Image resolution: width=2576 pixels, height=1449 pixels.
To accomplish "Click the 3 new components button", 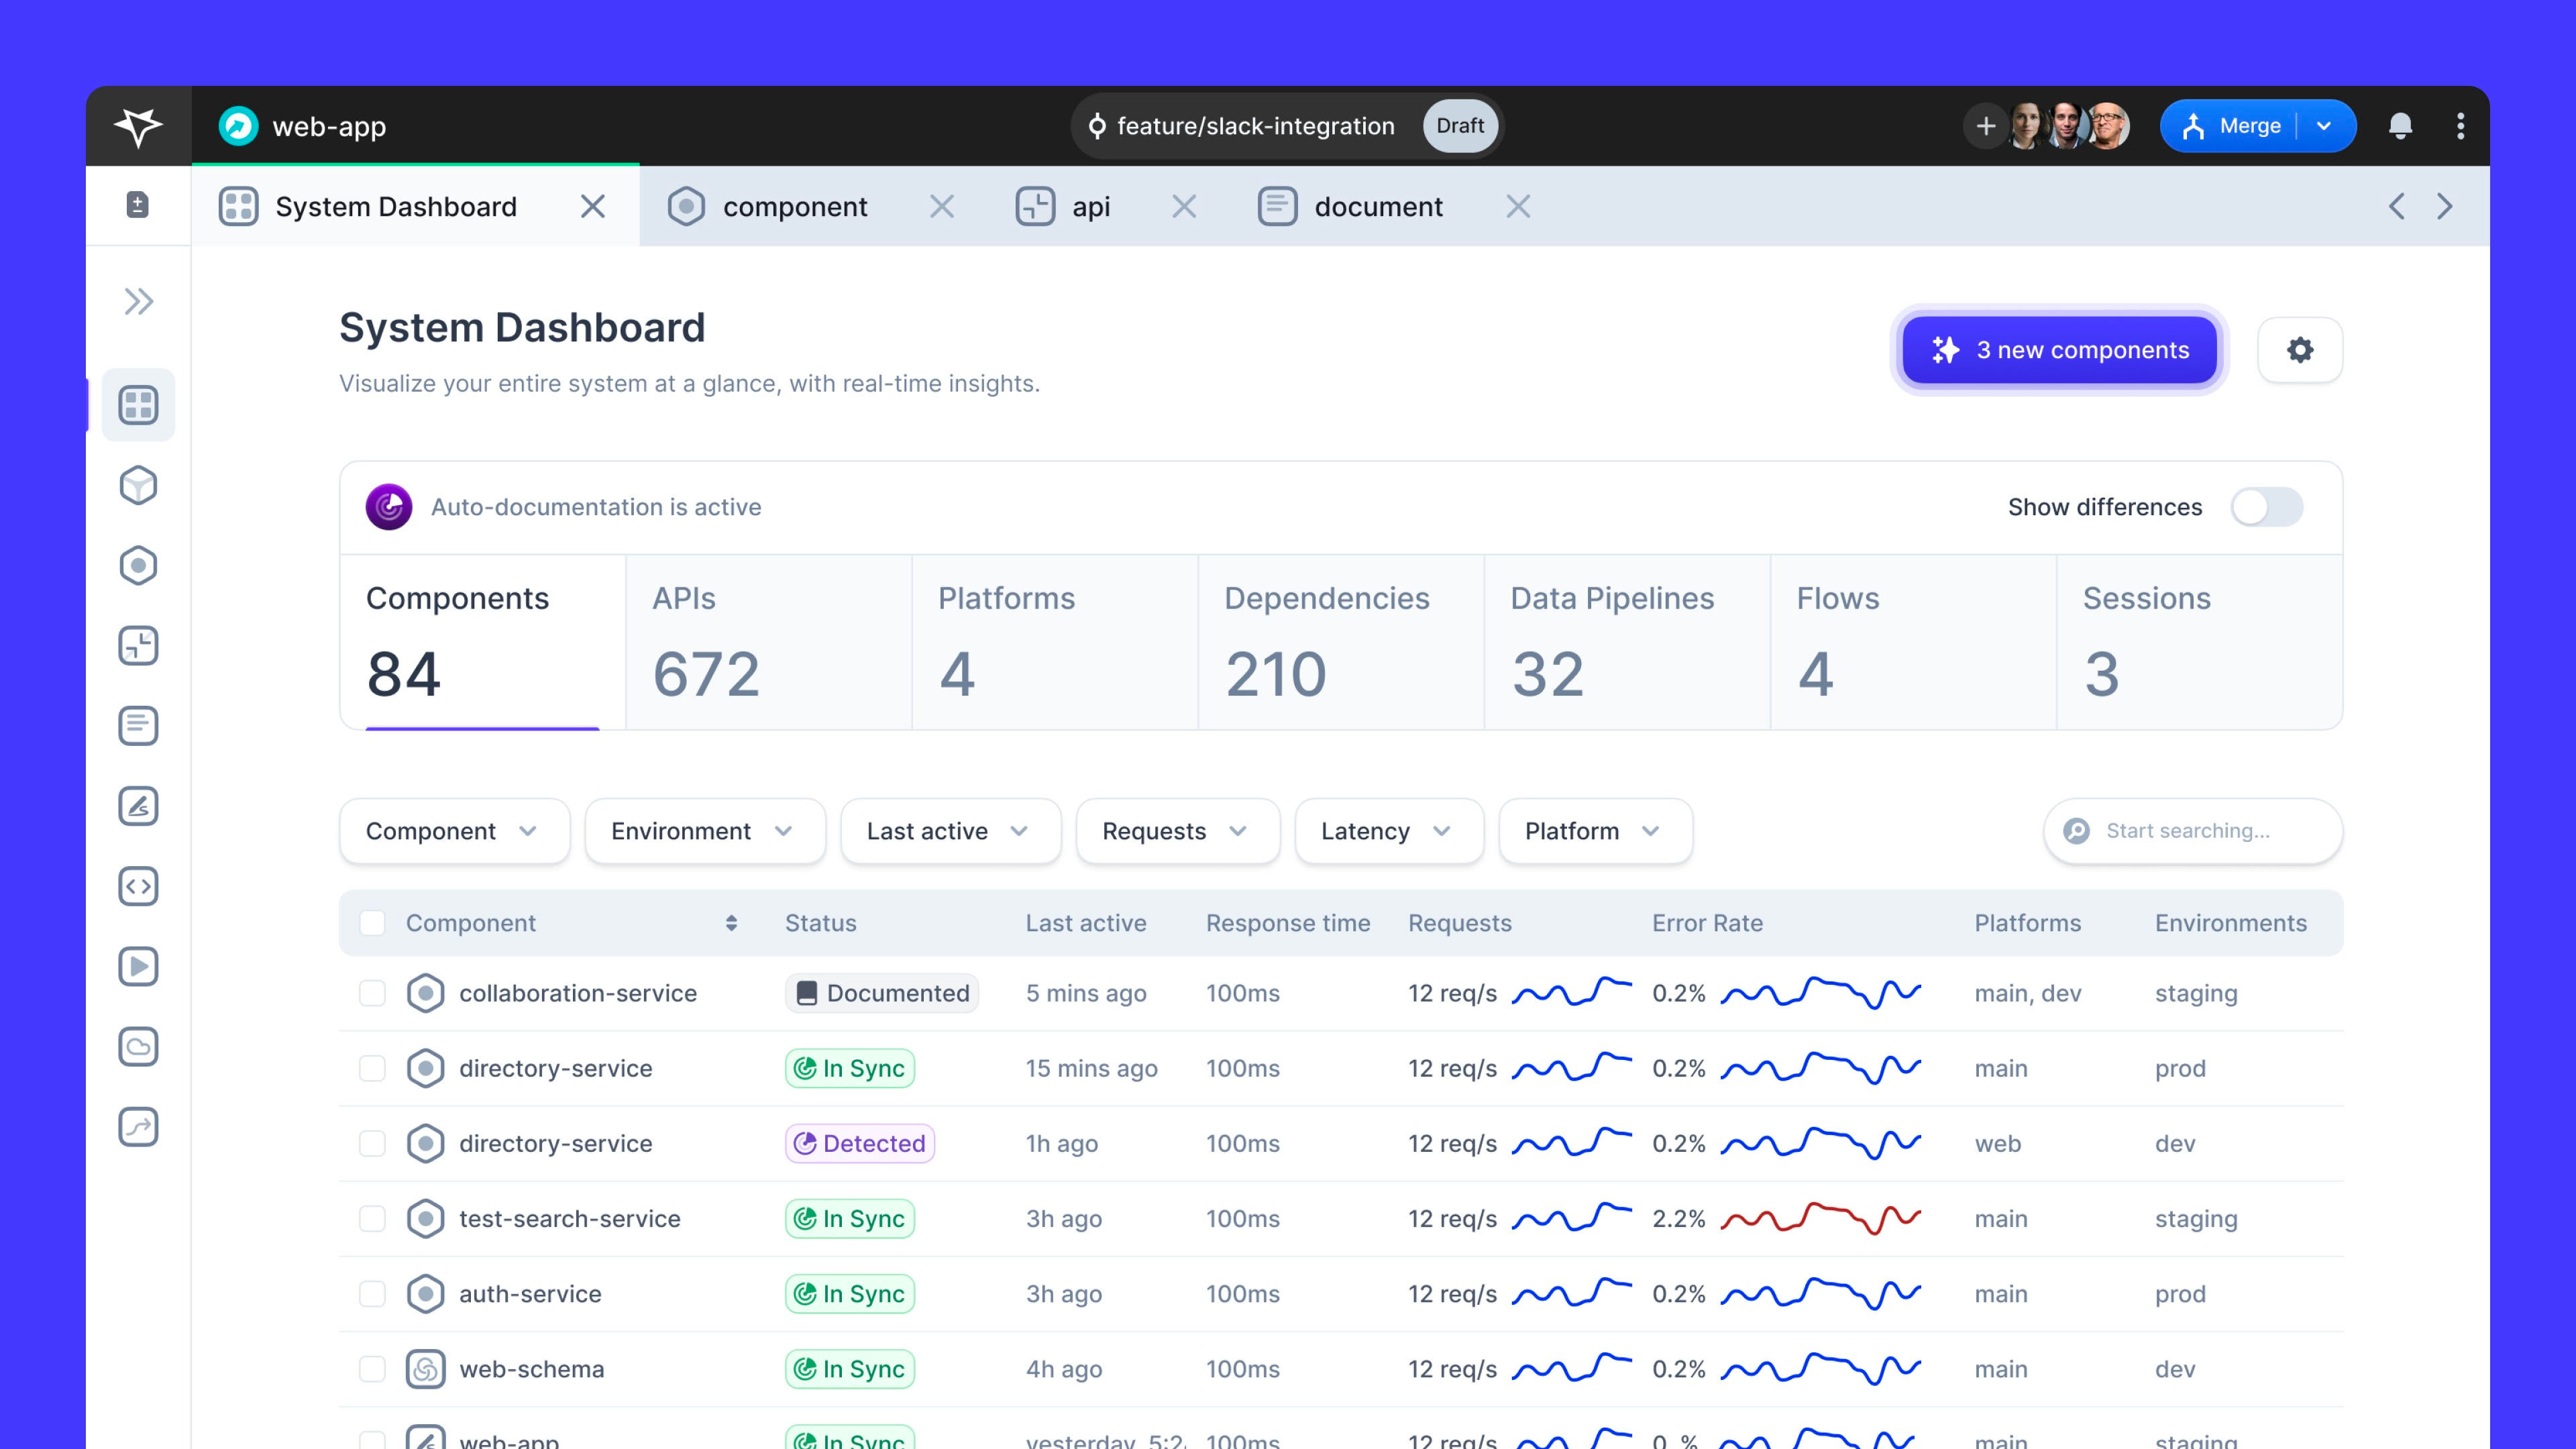I will (x=2059, y=350).
